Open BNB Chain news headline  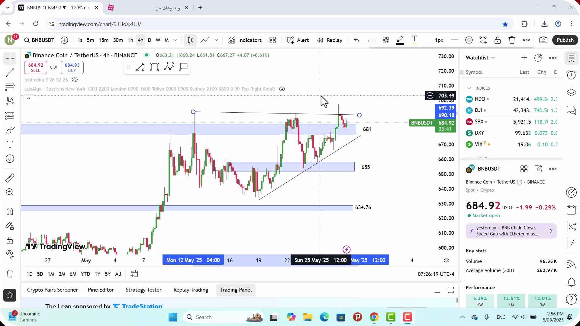pyautogui.click(x=511, y=231)
